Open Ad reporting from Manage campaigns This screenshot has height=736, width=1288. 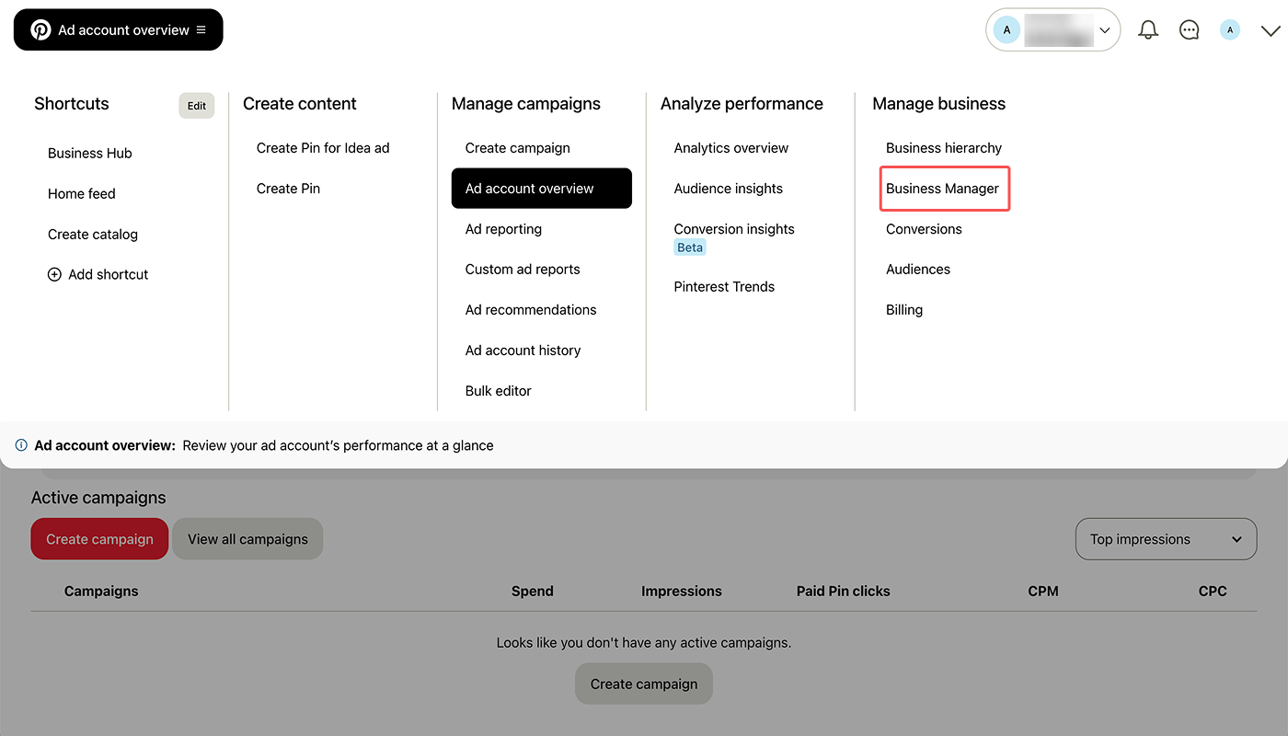click(x=503, y=229)
